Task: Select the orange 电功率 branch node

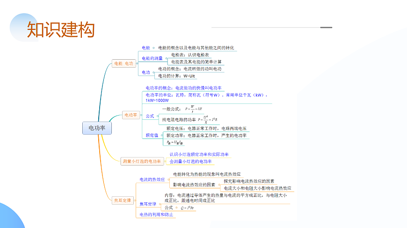Action: coord(131,115)
